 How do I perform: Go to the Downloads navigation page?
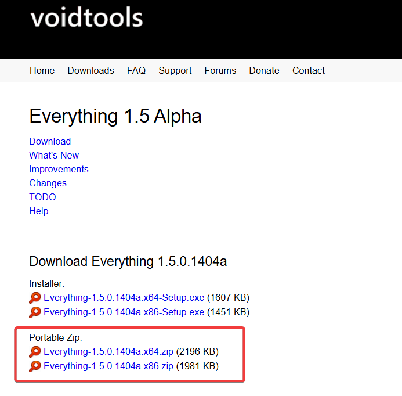point(90,70)
